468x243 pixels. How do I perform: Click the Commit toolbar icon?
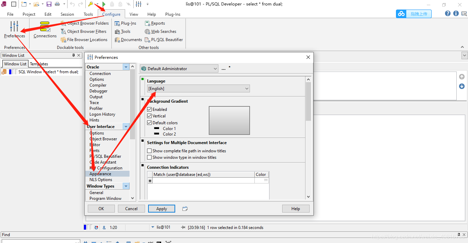click(112, 4)
